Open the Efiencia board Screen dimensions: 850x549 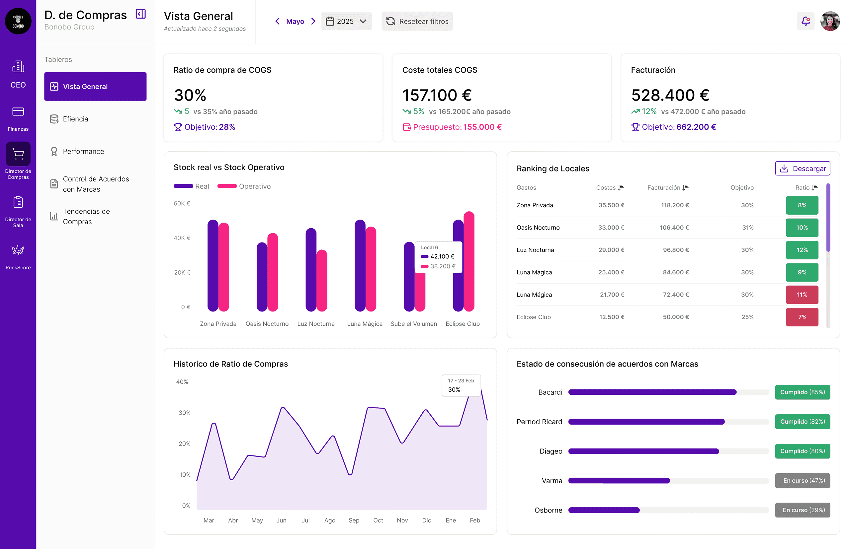click(x=95, y=119)
